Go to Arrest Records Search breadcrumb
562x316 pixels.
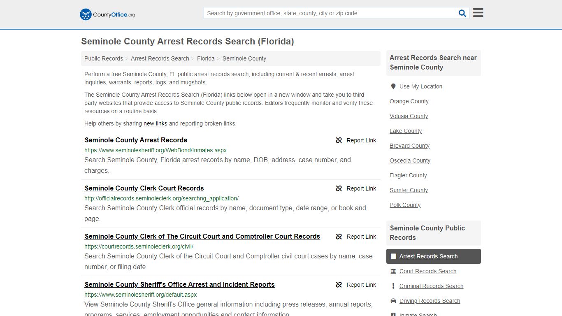[160, 58]
